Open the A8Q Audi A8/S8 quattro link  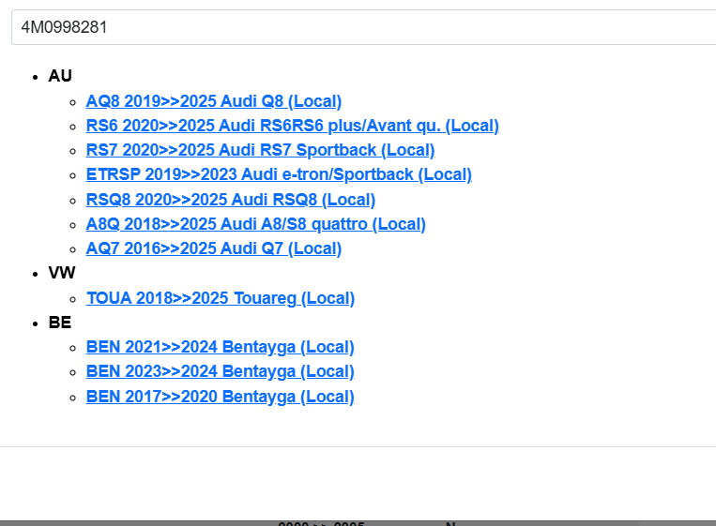255,224
